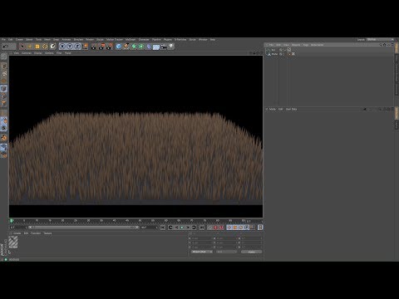This screenshot has height=299, width=399.
Task: Click the highlighted cube mode icon
Action: click(x=4, y=88)
